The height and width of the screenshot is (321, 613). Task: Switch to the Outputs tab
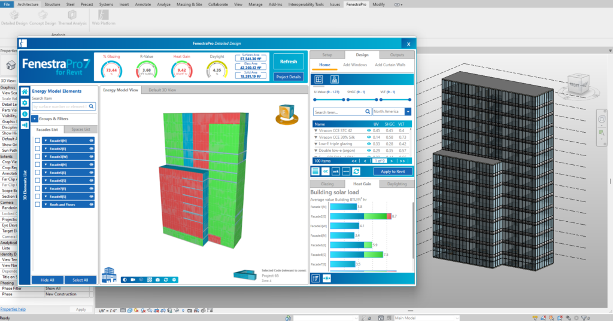tap(397, 54)
